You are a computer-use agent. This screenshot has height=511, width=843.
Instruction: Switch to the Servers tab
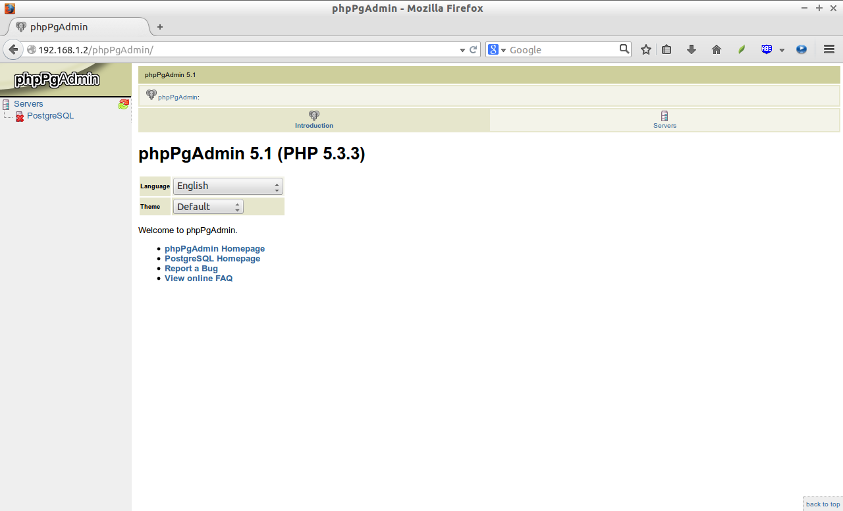(x=665, y=120)
